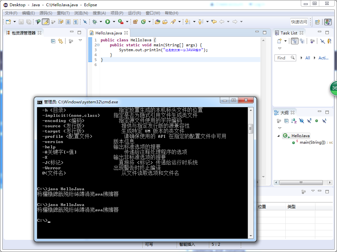Open the 源码(S) menu

[46, 13]
